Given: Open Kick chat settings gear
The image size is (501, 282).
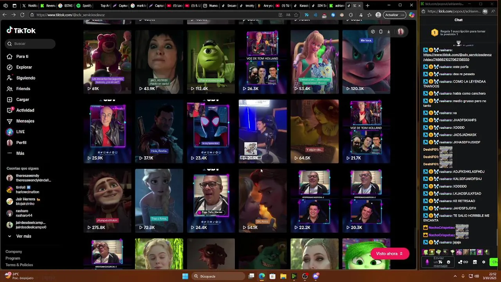Looking at the screenshot, I should point(484,262).
